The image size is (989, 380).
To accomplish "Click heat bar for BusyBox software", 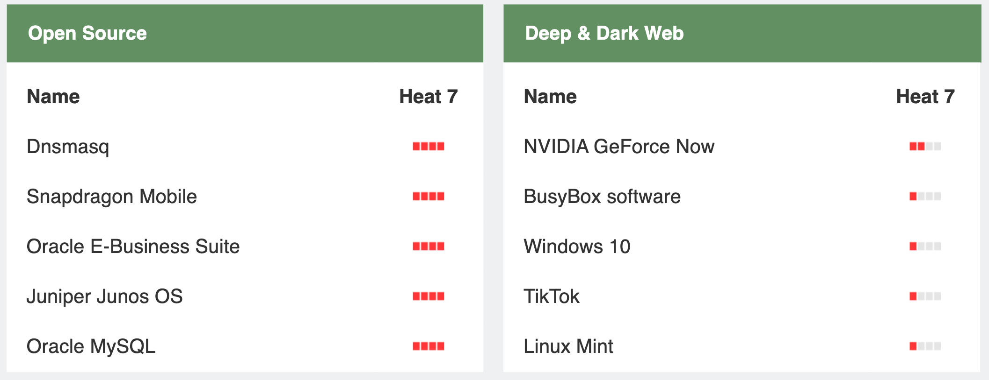I will coord(925,197).
